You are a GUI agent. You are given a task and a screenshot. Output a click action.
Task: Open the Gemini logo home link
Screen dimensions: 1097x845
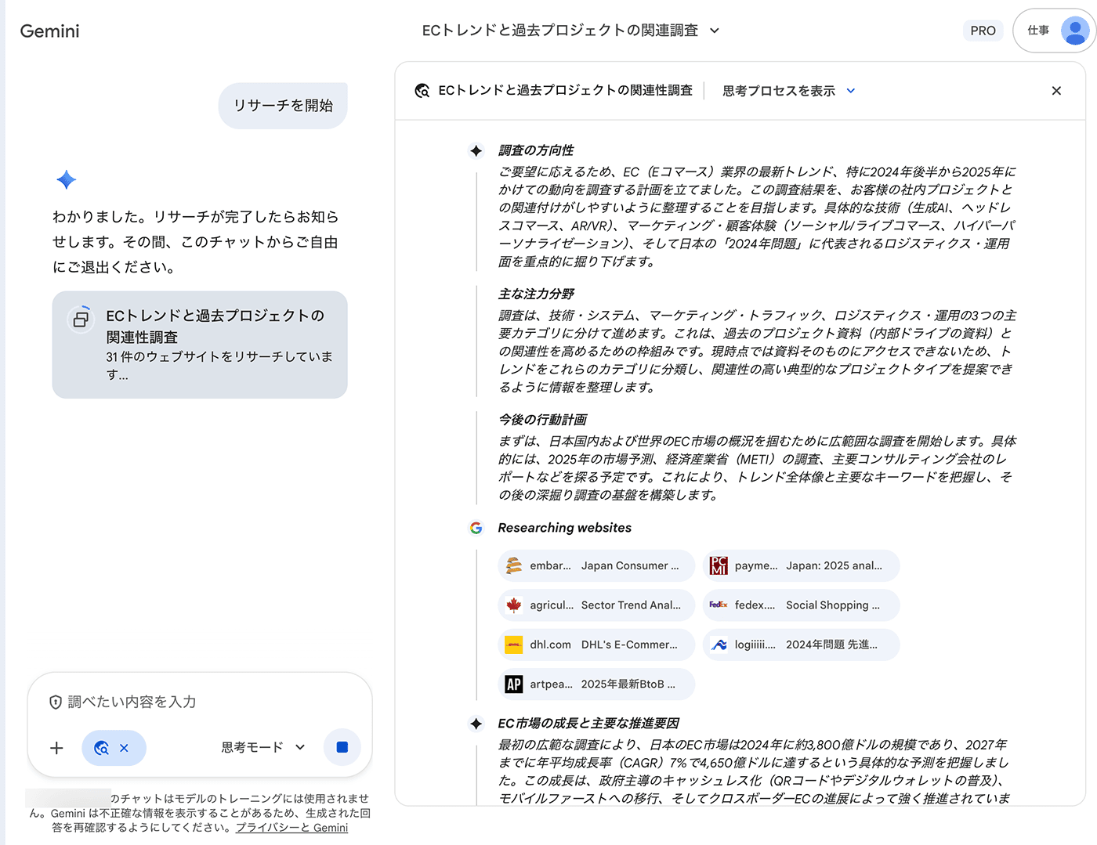pos(49,31)
